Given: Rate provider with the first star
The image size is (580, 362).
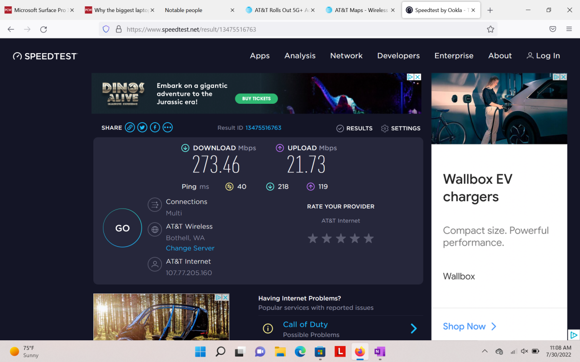Looking at the screenshot, I should click(x=313, y=238).
